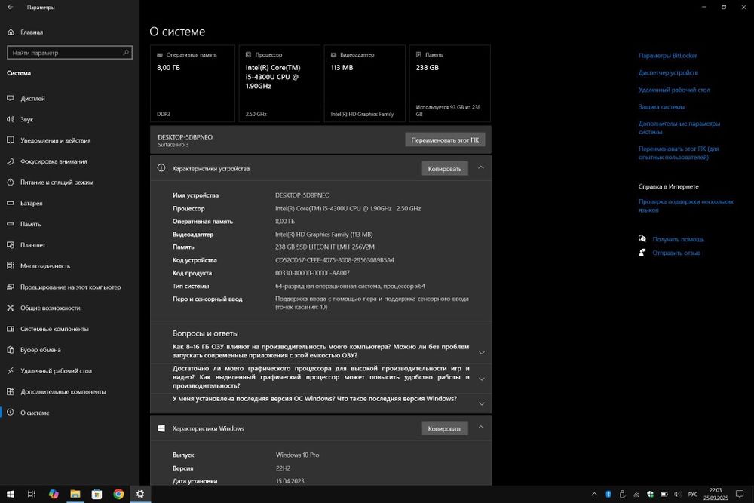
Task: Open Звук settings
Action: click(26, 119)
